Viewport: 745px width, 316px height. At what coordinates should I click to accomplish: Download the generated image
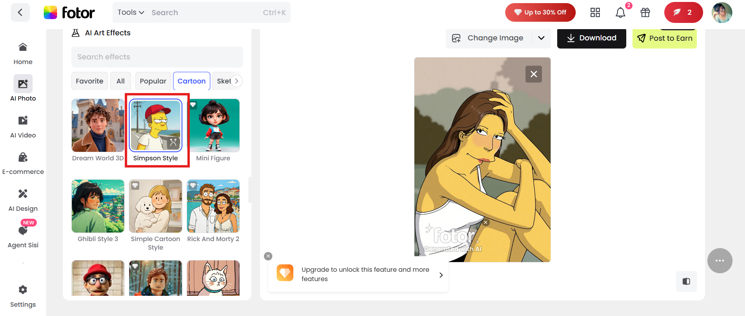[592, 38]
